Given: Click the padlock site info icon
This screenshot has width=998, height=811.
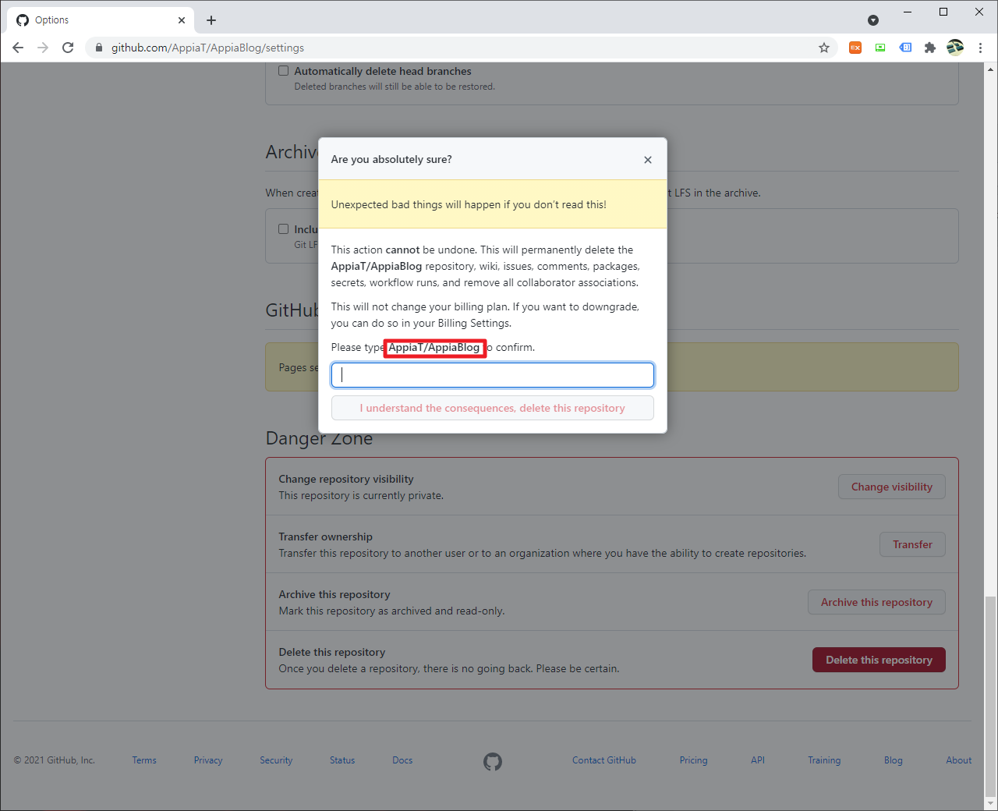Looking at the screenshot, I should click(x=99, y=48).
